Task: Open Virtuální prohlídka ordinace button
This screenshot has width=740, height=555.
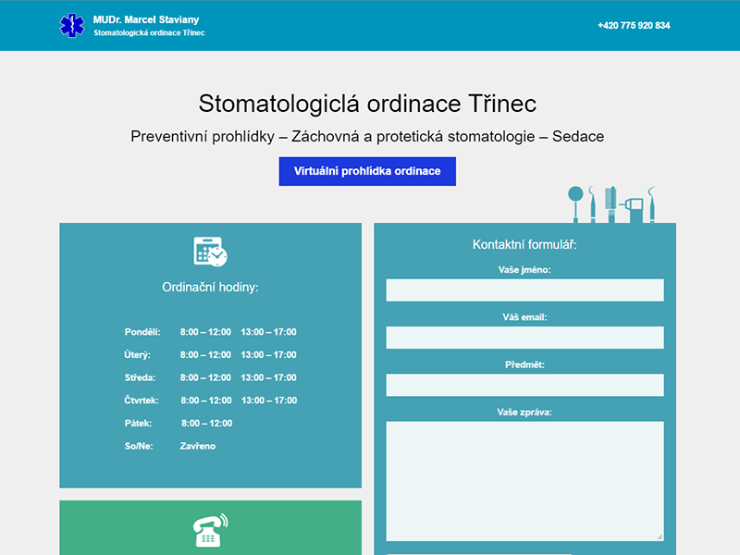Action: coord(367,171)
